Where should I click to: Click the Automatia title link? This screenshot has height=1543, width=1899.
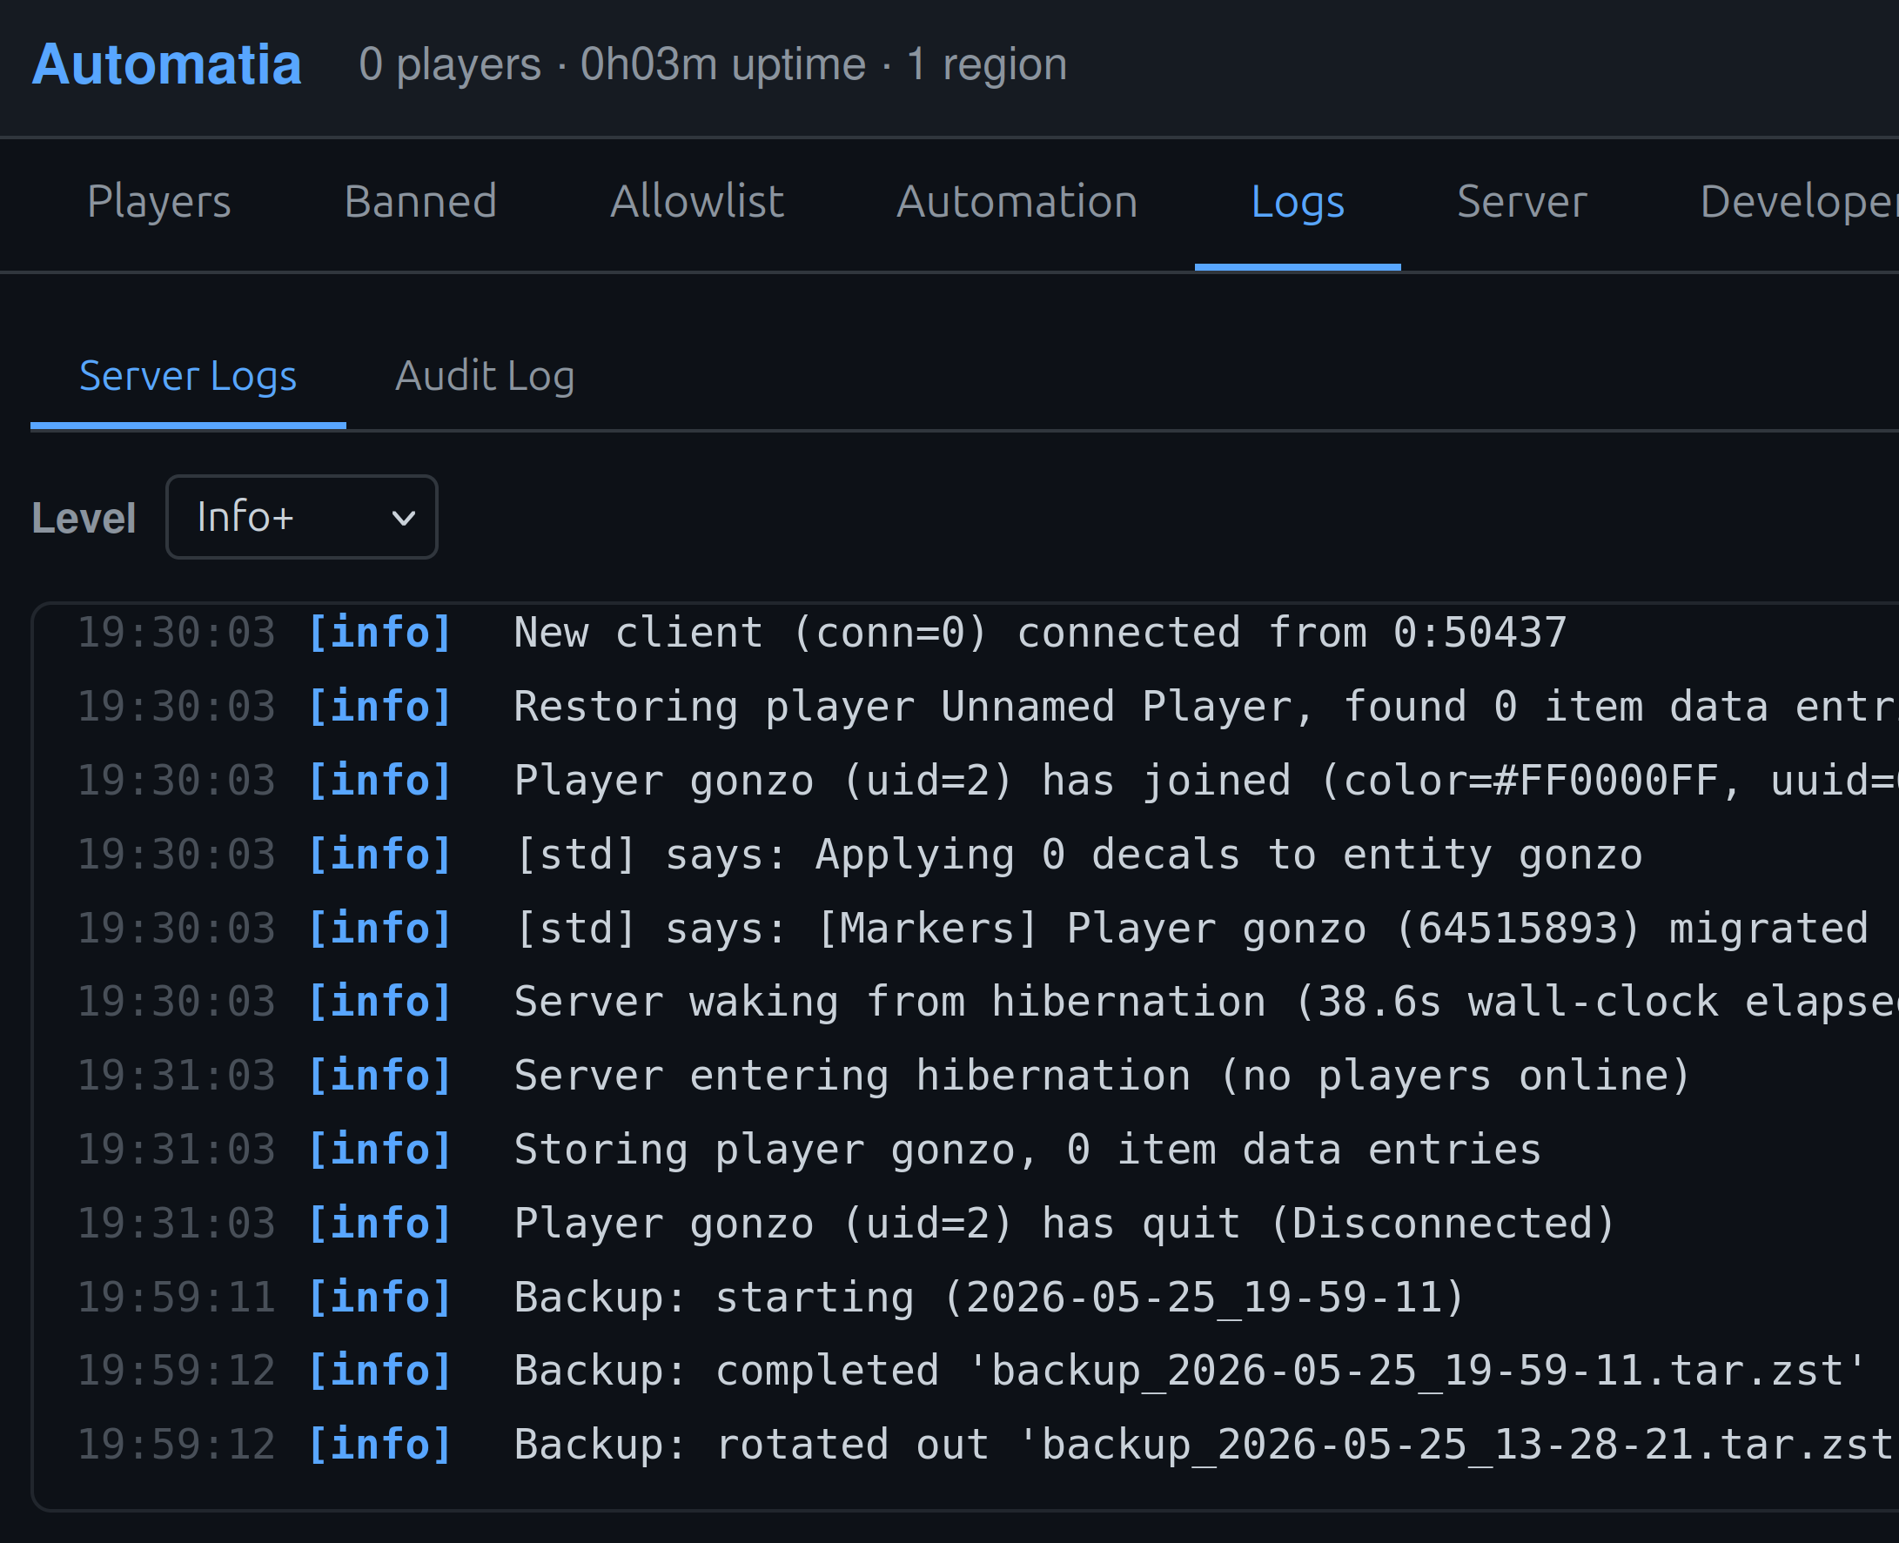coord(167,65)
